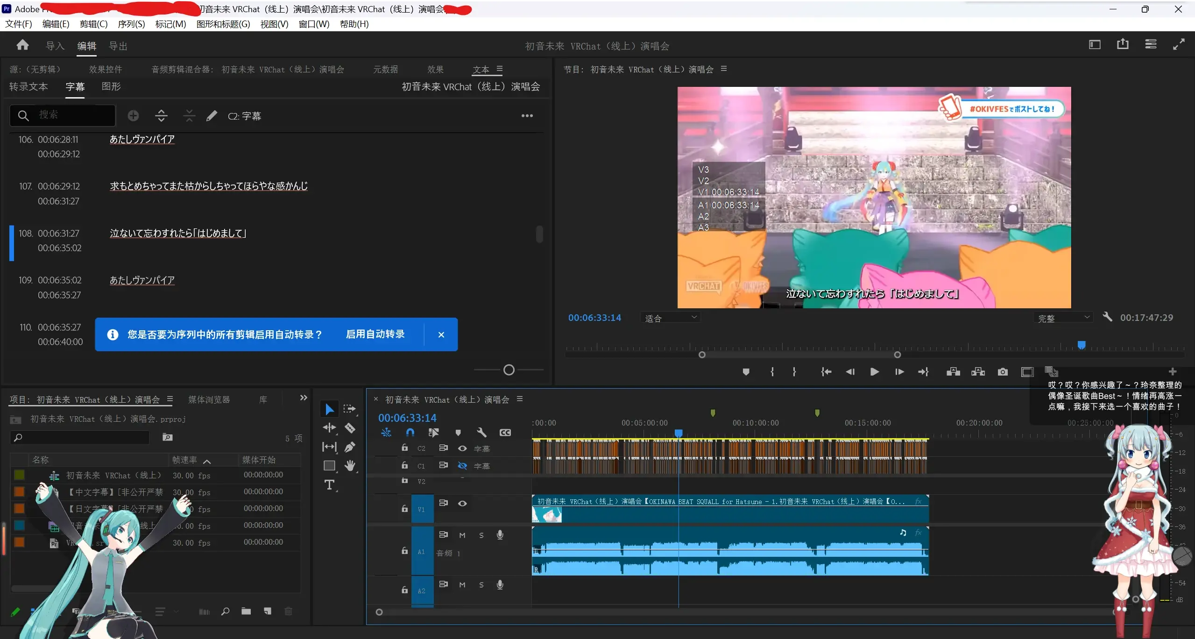Open the program monitor panel menu
1195x639 pixels.
724,69
